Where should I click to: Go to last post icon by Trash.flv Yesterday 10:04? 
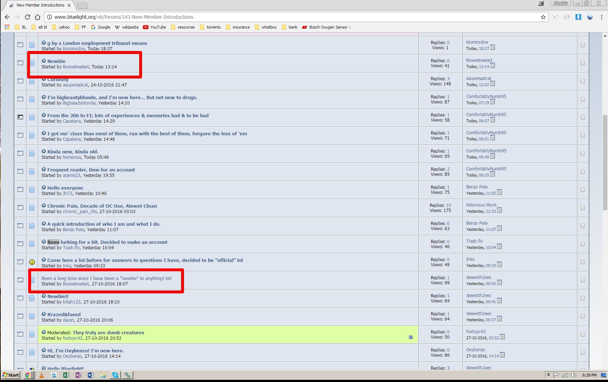click(x=499, y=247)
